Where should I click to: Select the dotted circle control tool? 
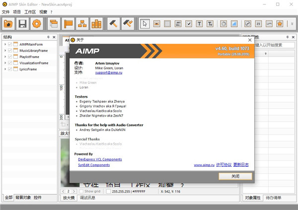click(x=223, y=24)
